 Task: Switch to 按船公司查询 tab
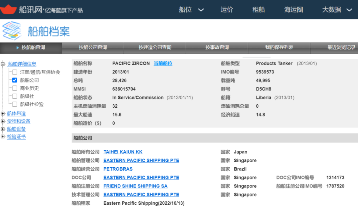pyautogui.click(x=93, y=47)
